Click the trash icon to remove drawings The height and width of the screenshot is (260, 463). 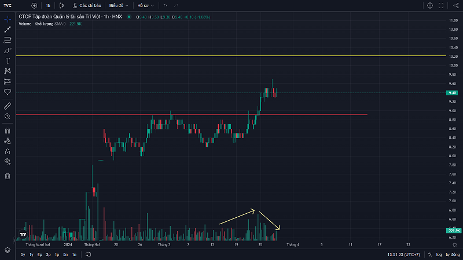coord(8,176)
